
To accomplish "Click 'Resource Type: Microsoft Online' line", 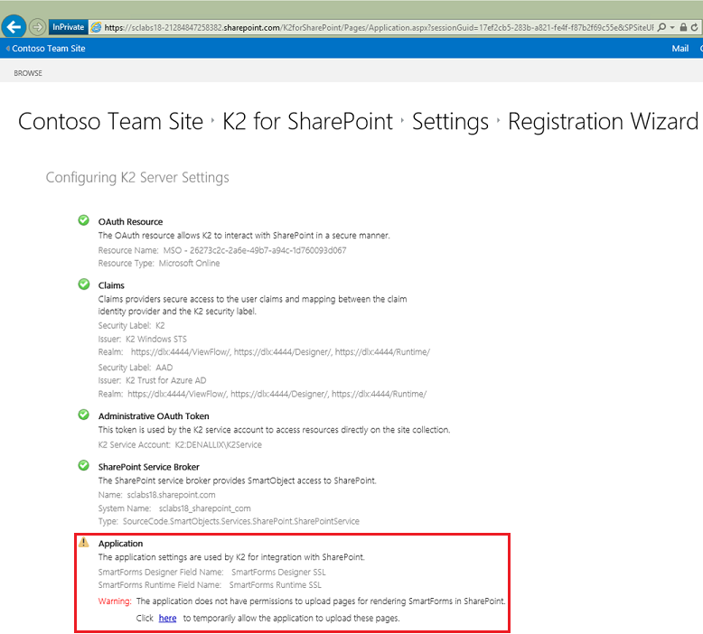I will 159,263.
